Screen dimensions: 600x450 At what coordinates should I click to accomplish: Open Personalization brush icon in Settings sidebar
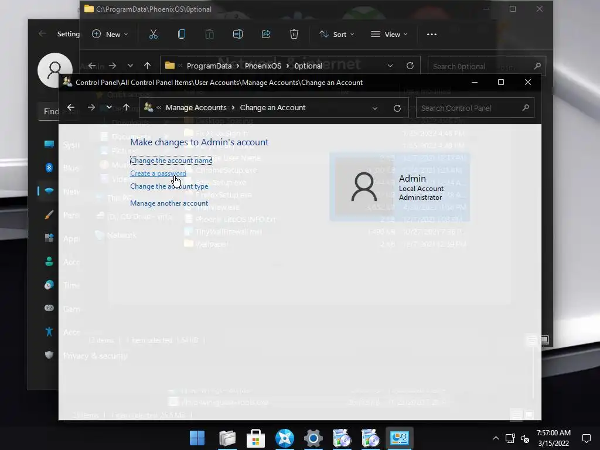49,214
